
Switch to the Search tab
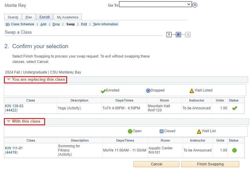13,17
